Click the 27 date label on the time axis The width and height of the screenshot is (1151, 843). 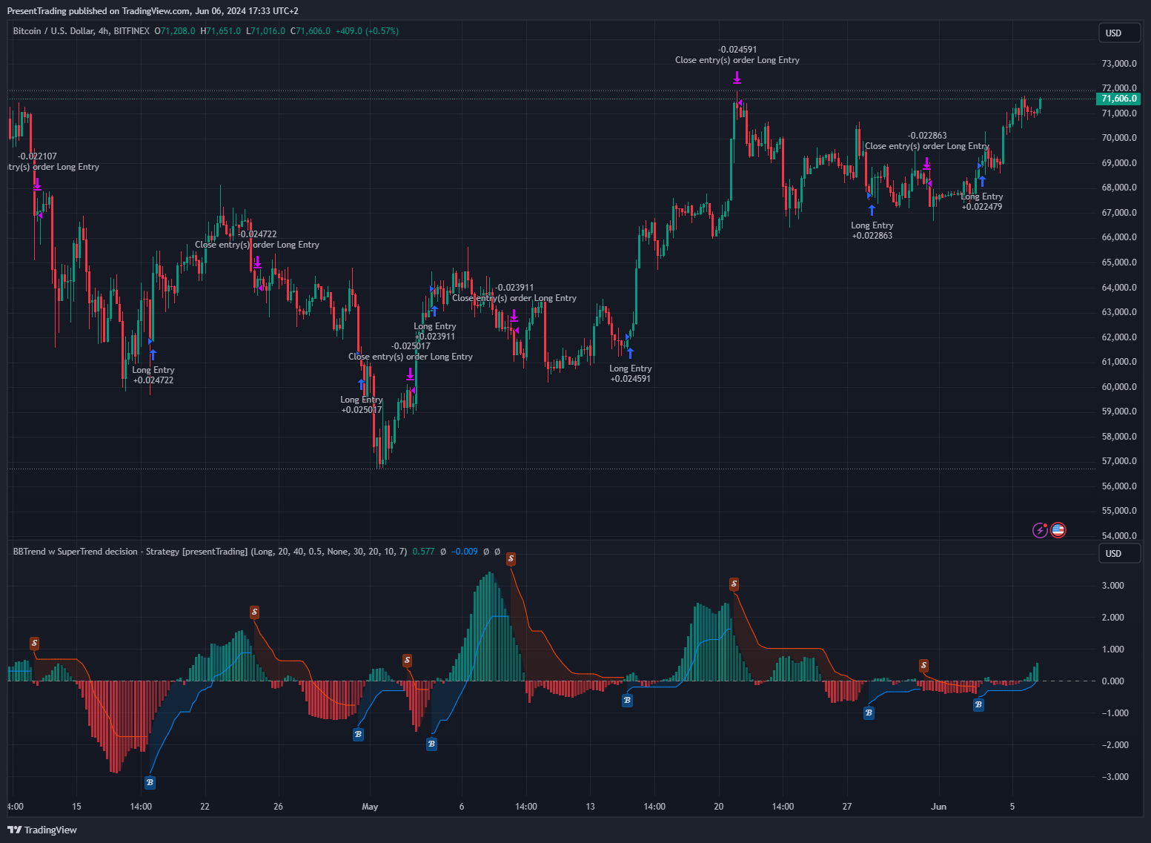[847, 807]
